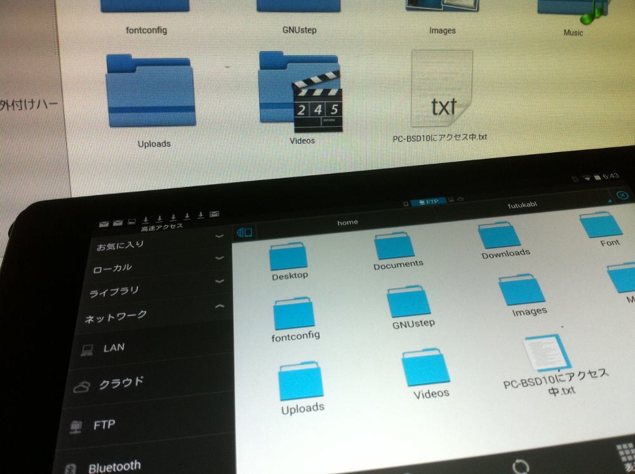Select the FTP server icon in the sidebar

point(76,427)
